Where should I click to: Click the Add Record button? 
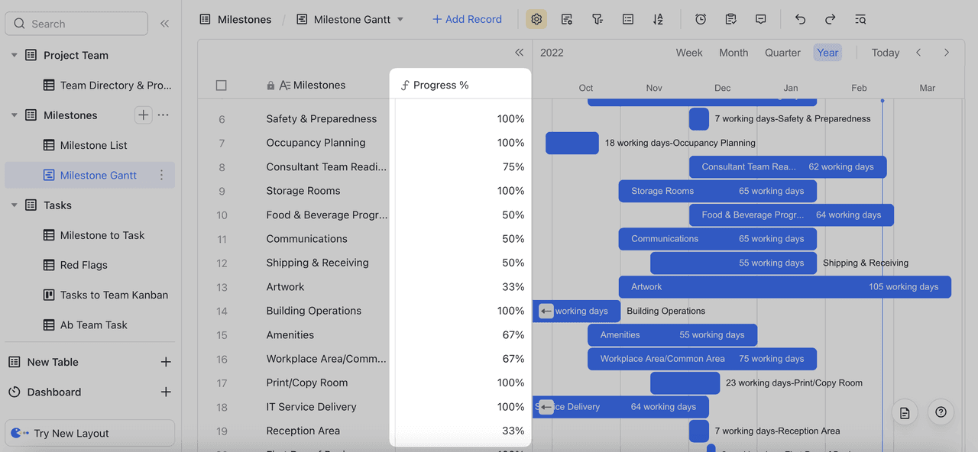[x=467, y=19]
